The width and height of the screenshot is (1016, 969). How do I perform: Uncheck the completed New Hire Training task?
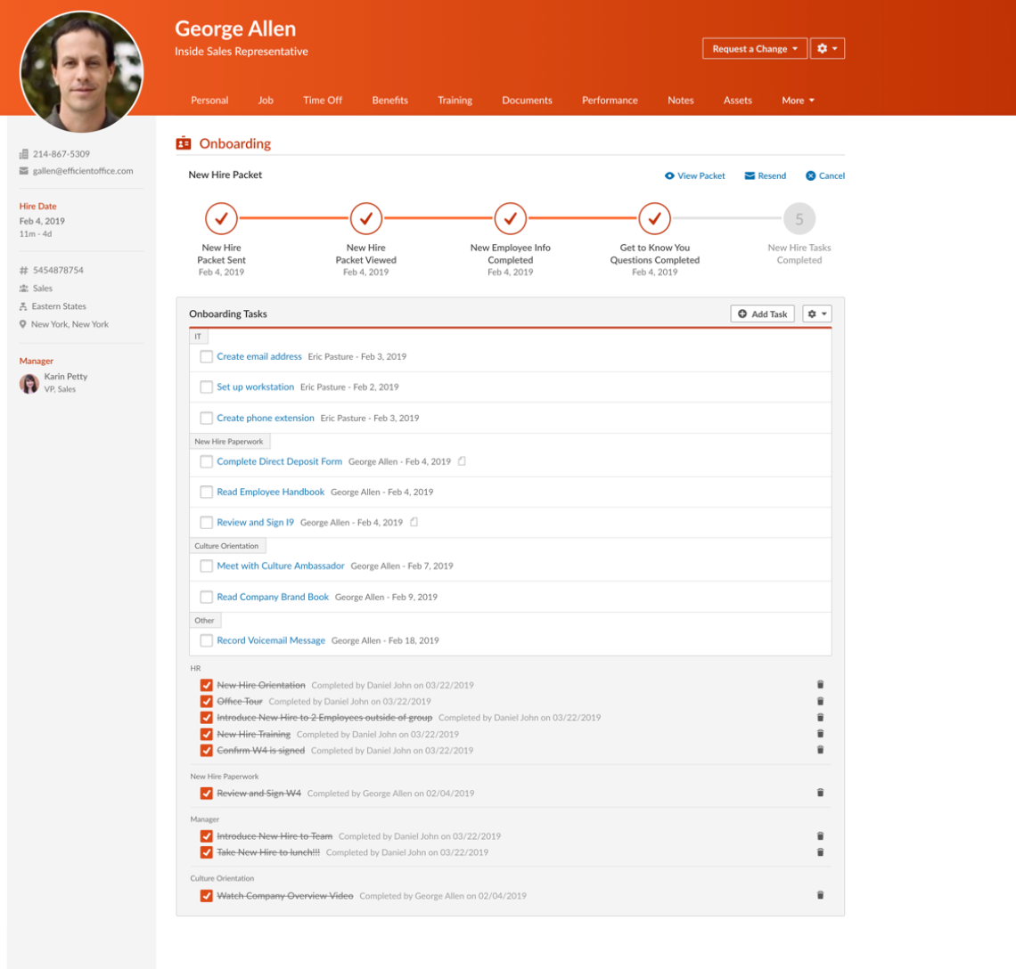[206, 735]
